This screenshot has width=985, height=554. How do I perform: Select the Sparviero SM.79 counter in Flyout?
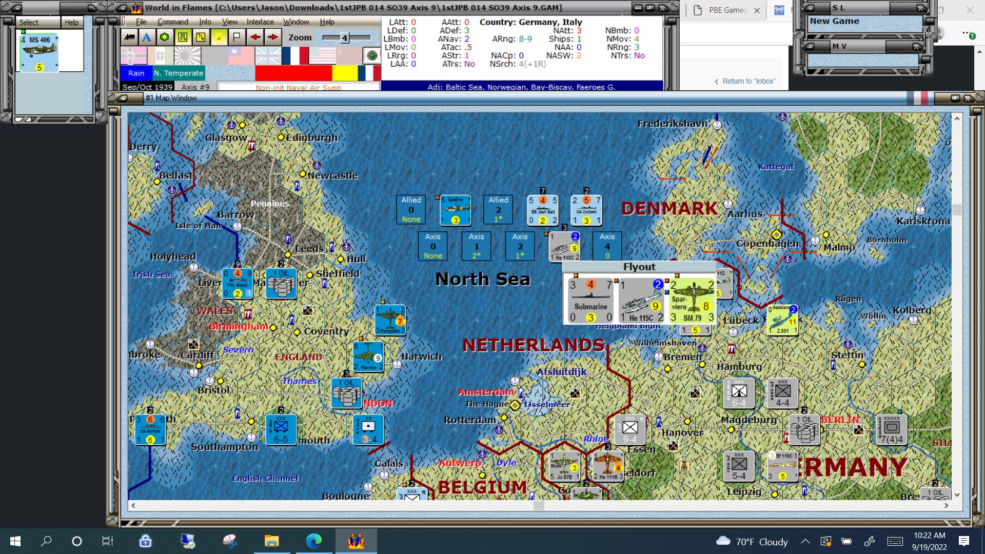[692, 300]
